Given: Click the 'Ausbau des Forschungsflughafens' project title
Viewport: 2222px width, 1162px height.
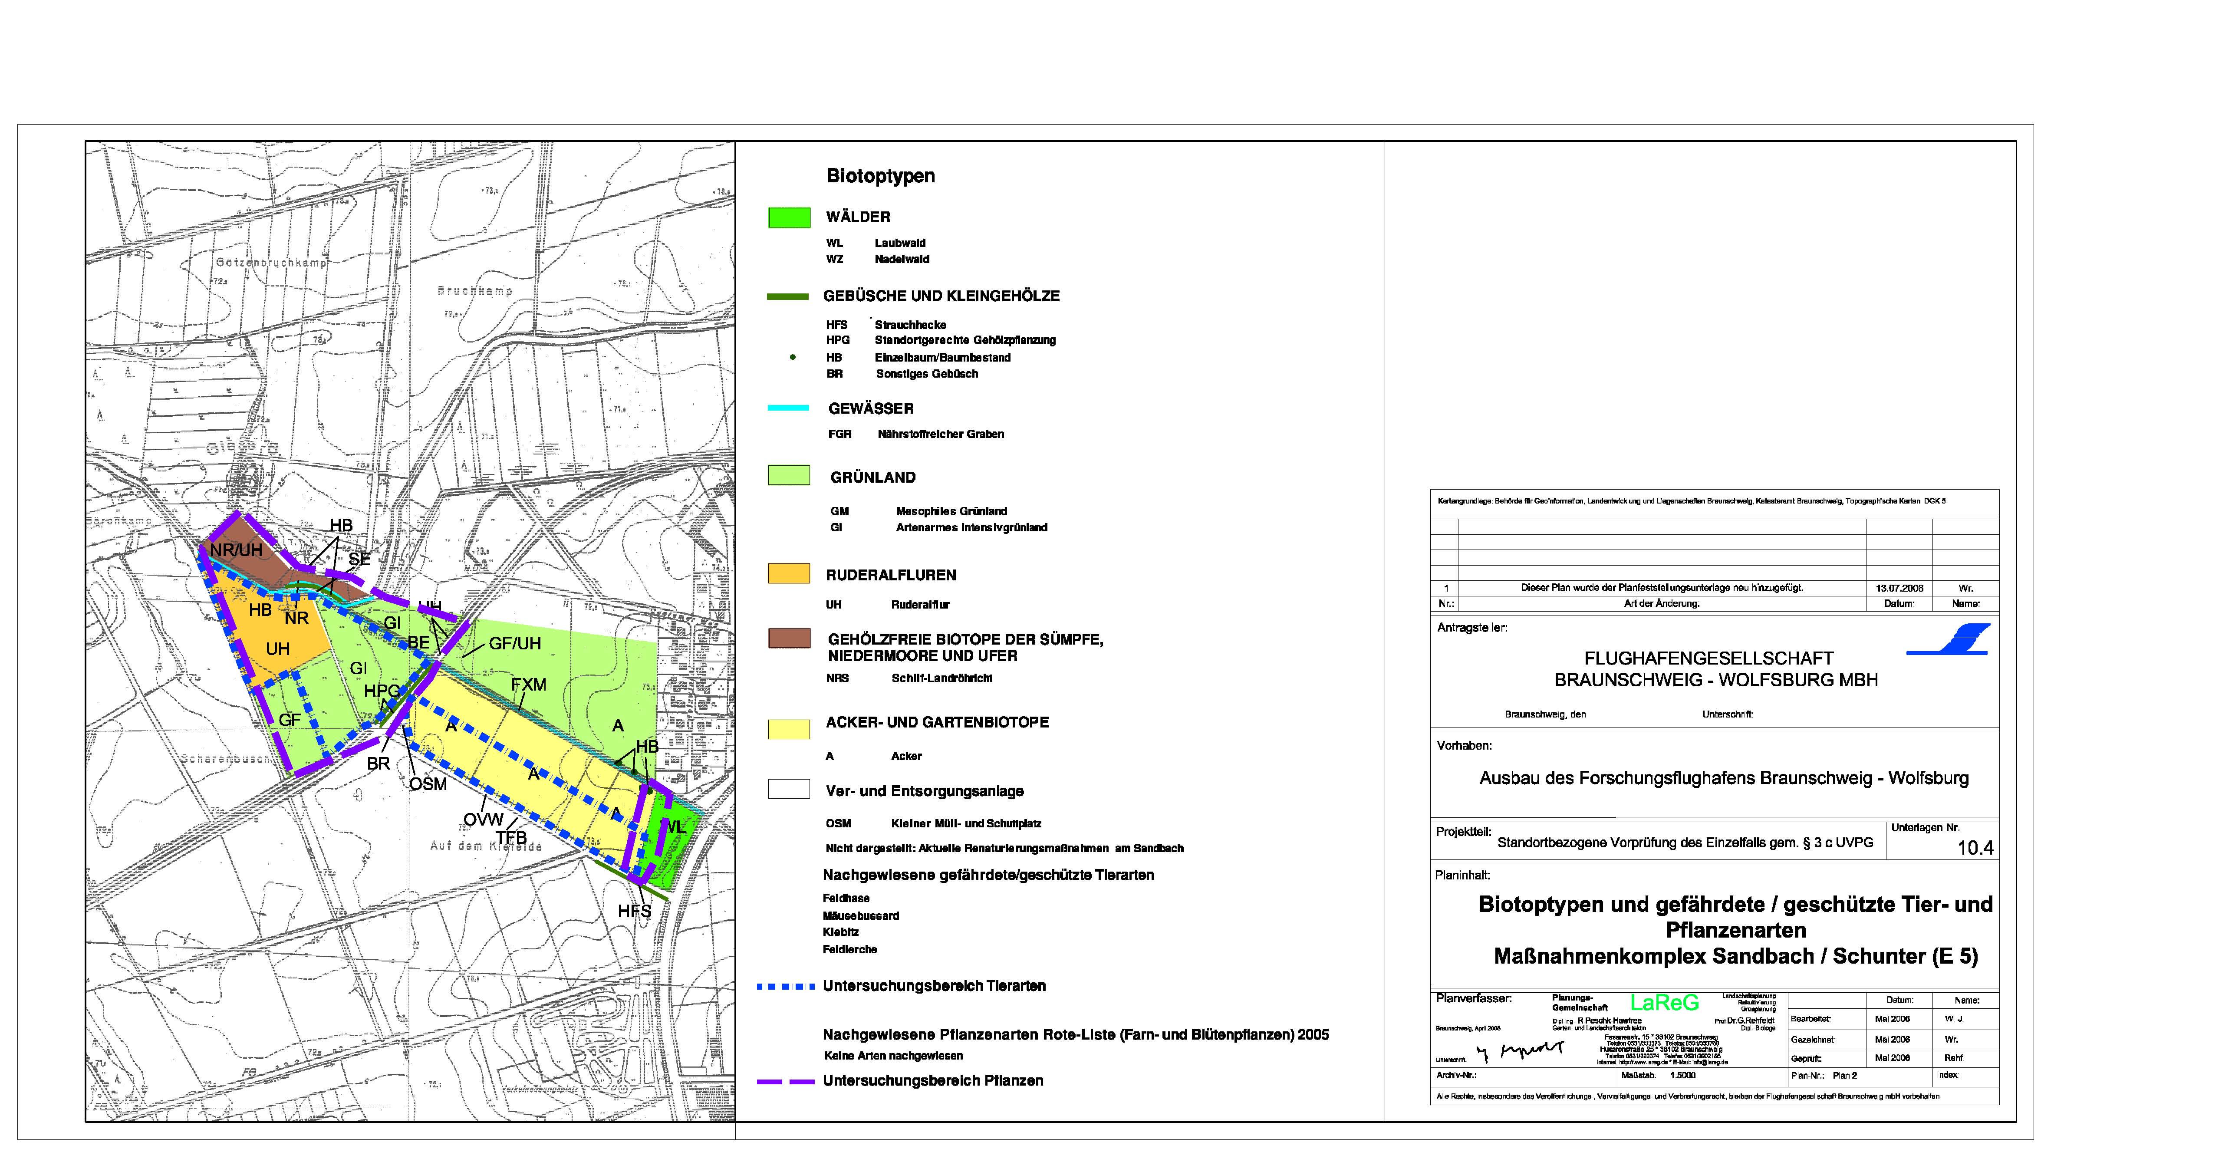Looking at the screenshot, I should click(x=1724, y=778).
